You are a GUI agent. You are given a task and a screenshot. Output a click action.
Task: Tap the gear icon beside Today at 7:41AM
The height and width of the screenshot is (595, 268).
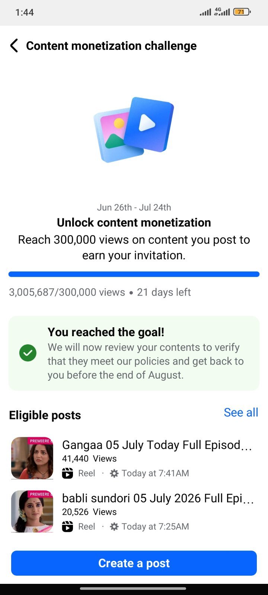coord(114,473)
